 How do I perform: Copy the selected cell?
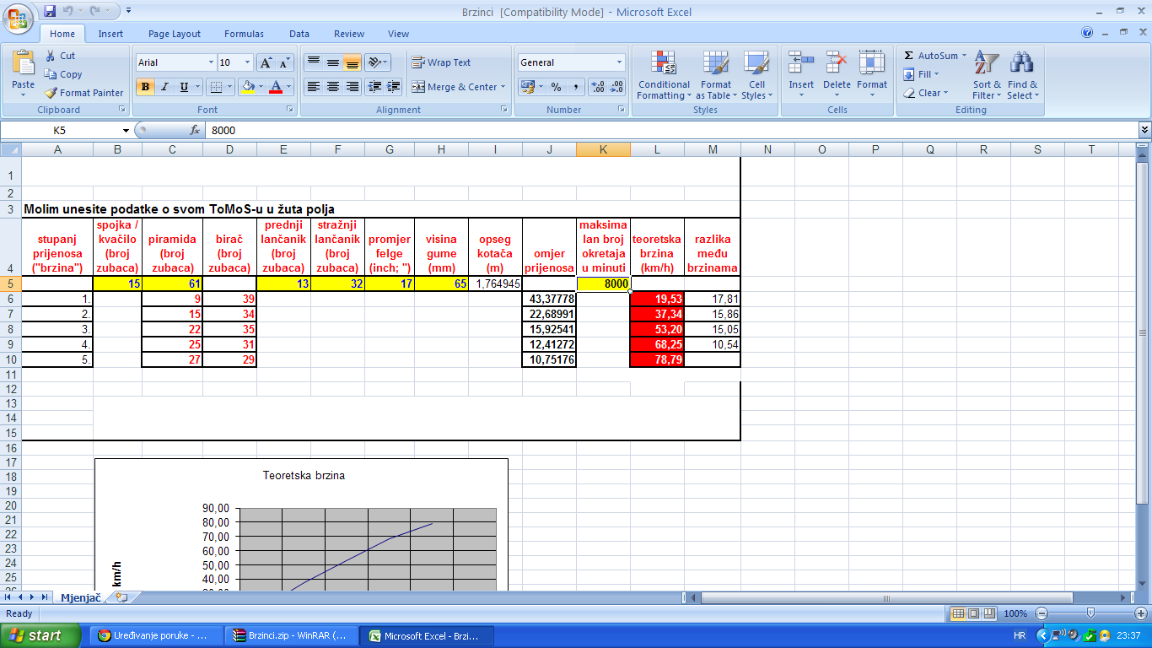[63, 74]
